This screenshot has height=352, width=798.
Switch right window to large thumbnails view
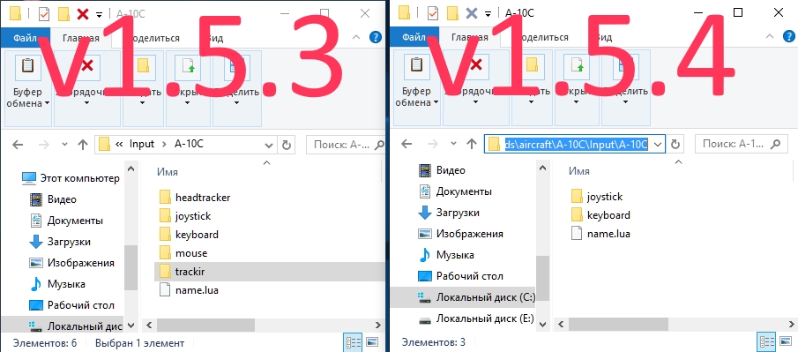click(786, 341)
